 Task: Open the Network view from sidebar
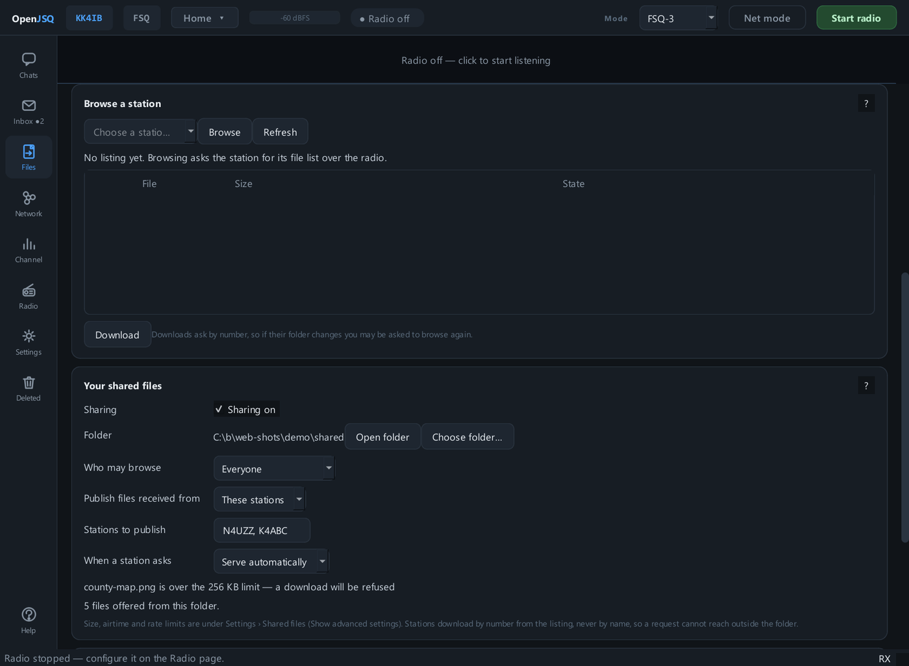coord(29,204)
